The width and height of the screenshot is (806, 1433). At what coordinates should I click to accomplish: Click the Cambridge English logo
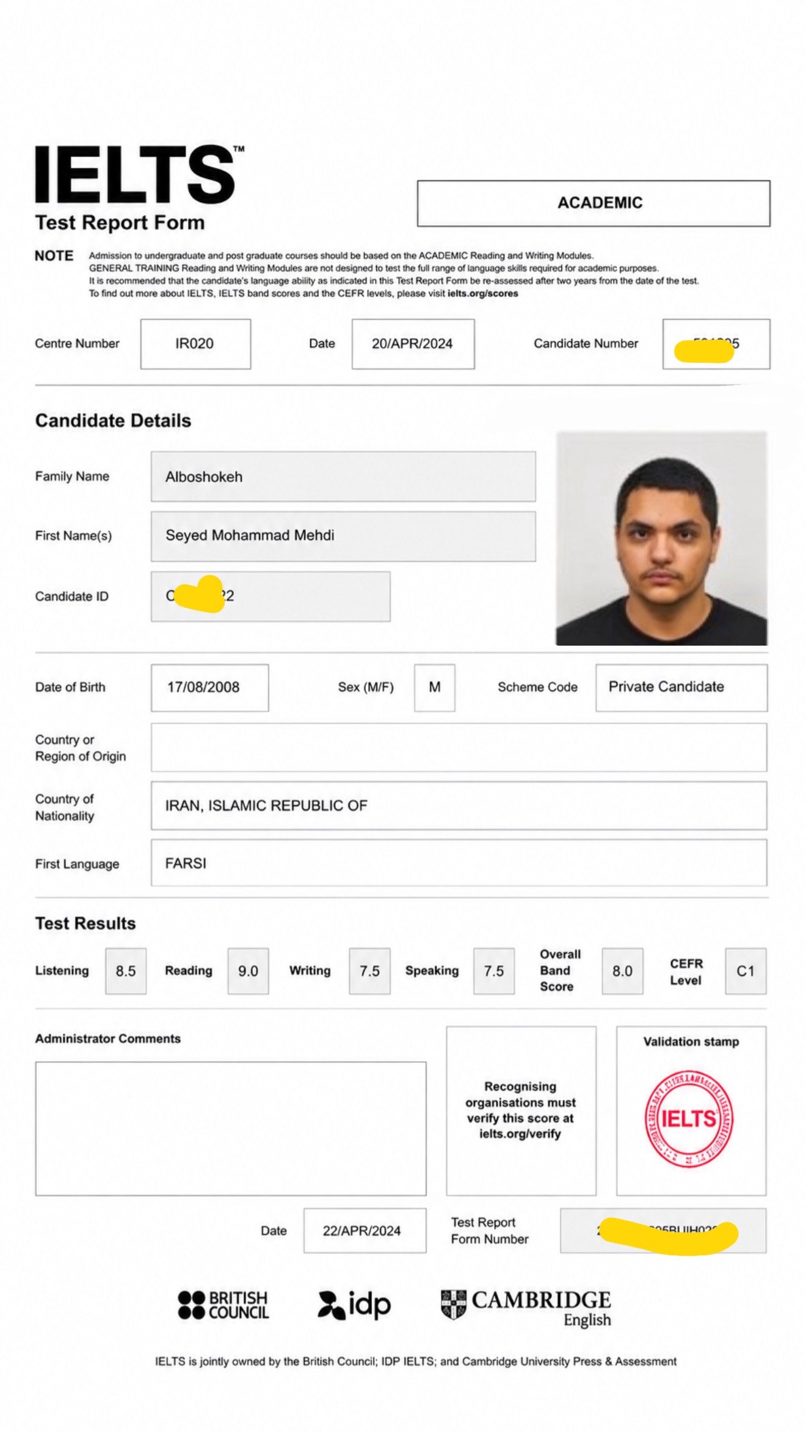(526, 1308)
